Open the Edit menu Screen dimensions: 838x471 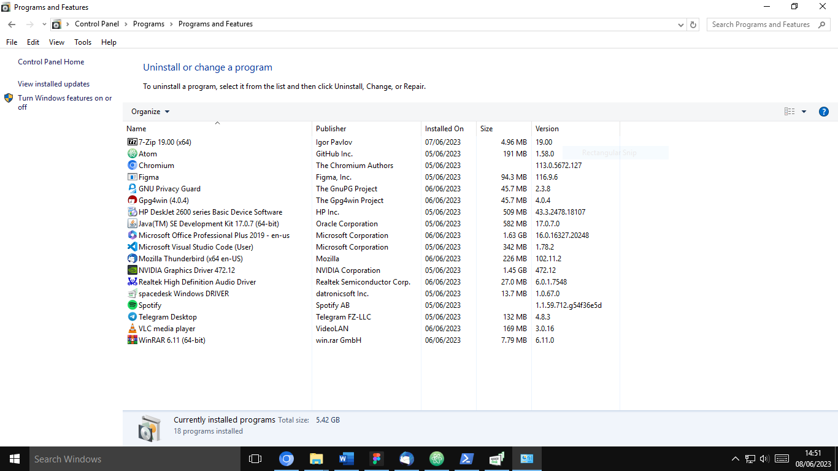33,42
